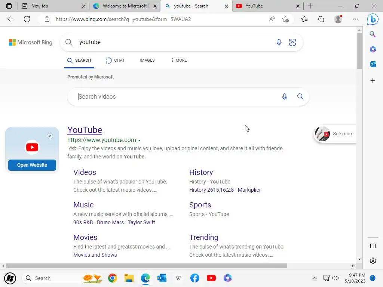This screenshot has height=287, width=383.
Task: Open the Markiplier link
Action: click(249, 190)
